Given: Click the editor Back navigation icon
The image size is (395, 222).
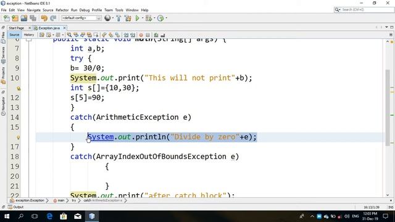Looking at the screenshot, I should pyautogui.click(x=49, y=35).
